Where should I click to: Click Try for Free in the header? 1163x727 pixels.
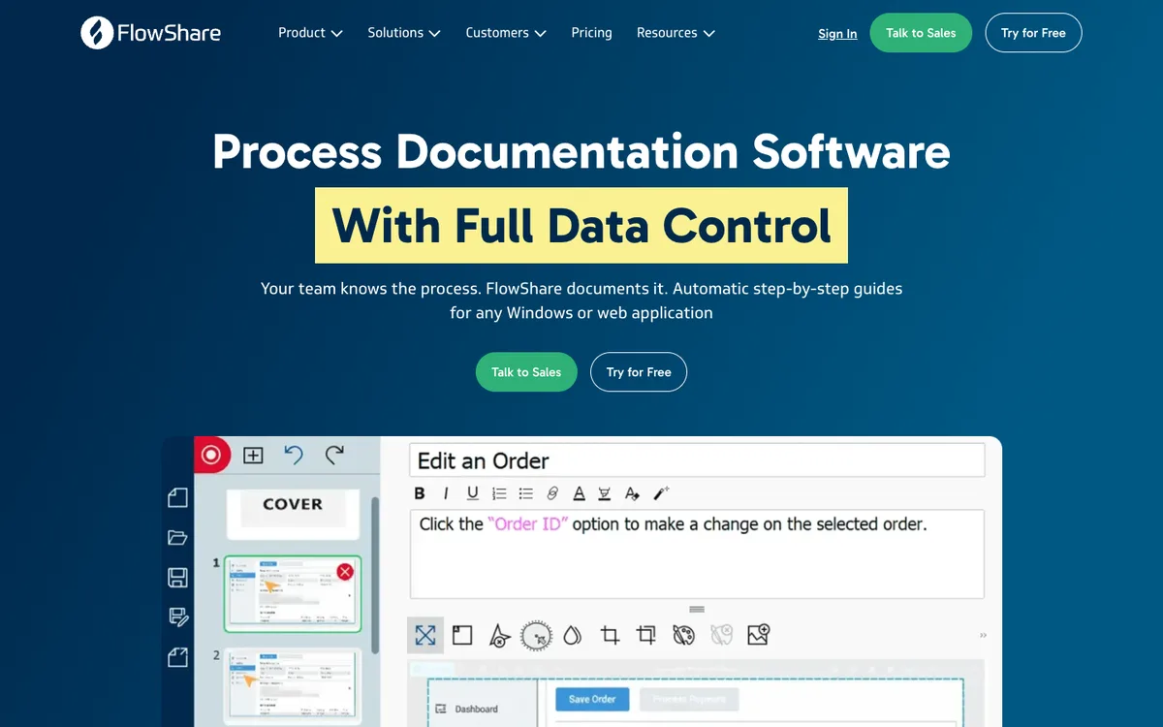point(1033,33)
